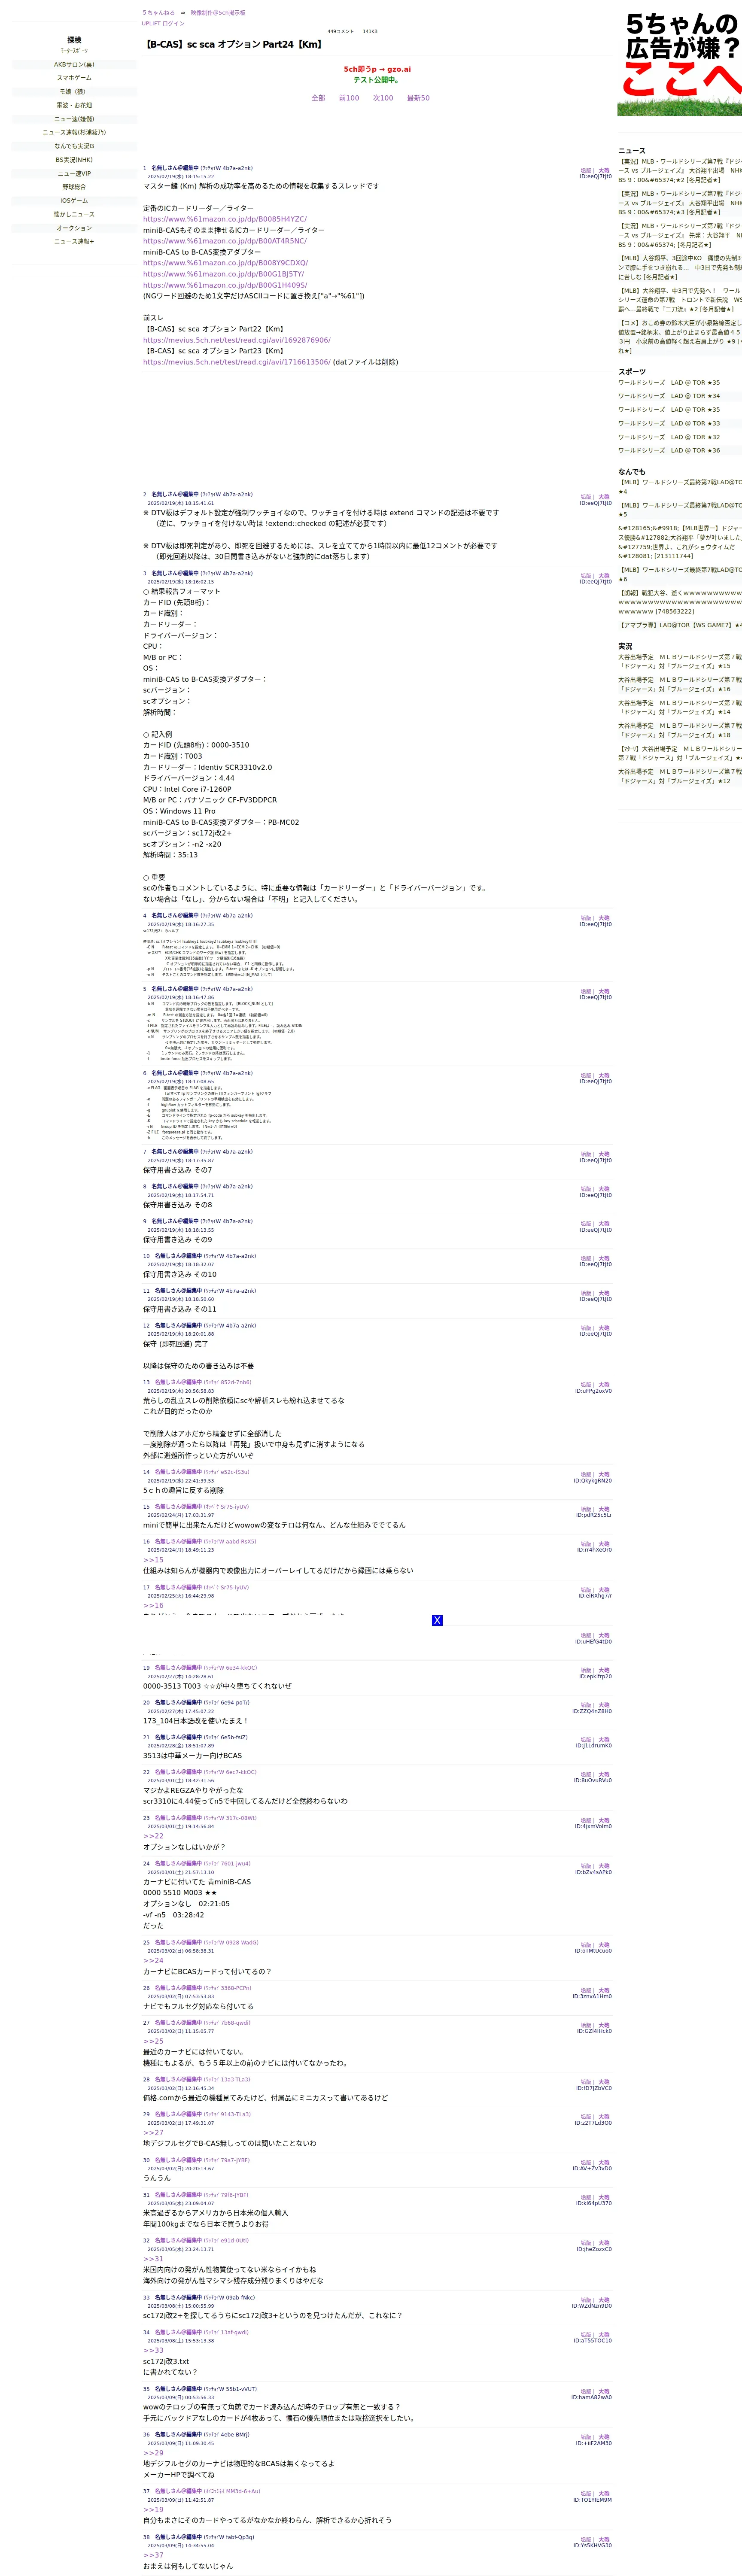Open 電波・お花畑 board in the sidebar
742x2576 pixels.
coord(74,105)
